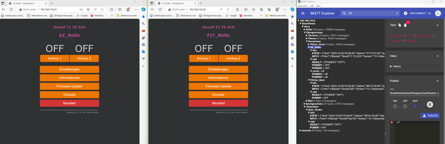
Task: Click the PUBLISH button
Action: click(x=430, y=115)
